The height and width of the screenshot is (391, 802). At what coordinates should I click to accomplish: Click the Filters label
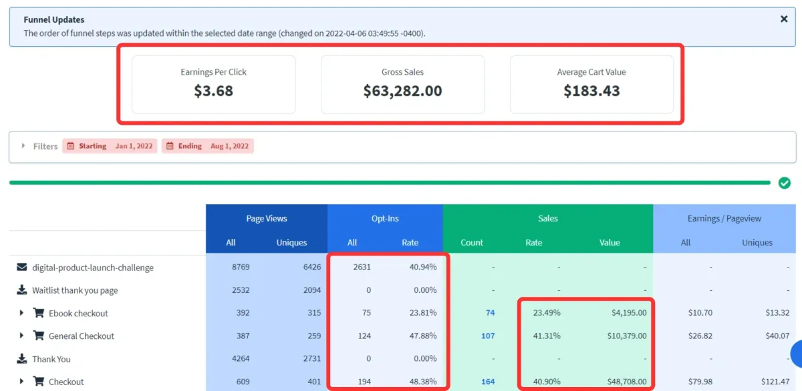(x=45, y=146)
